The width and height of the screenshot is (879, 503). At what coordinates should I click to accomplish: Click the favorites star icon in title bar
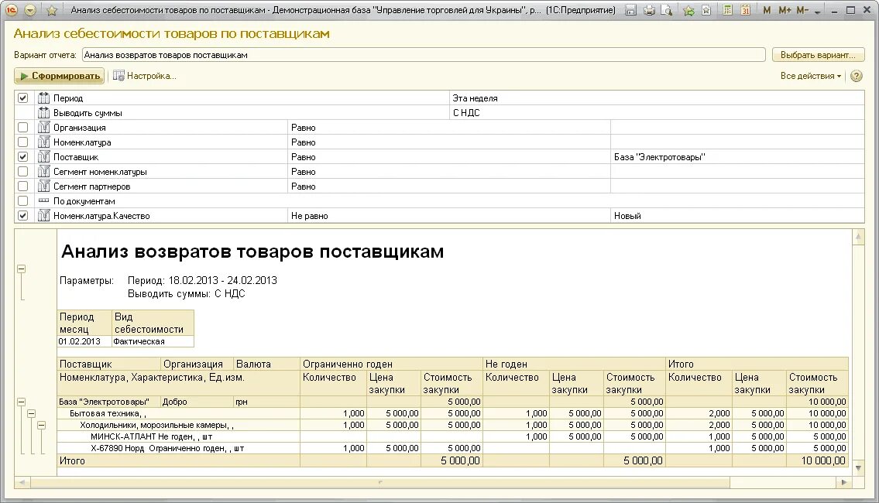click(52, 10)
